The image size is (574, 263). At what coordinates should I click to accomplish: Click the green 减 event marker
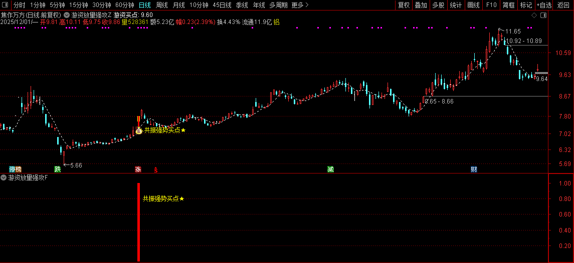coord(330,169)
